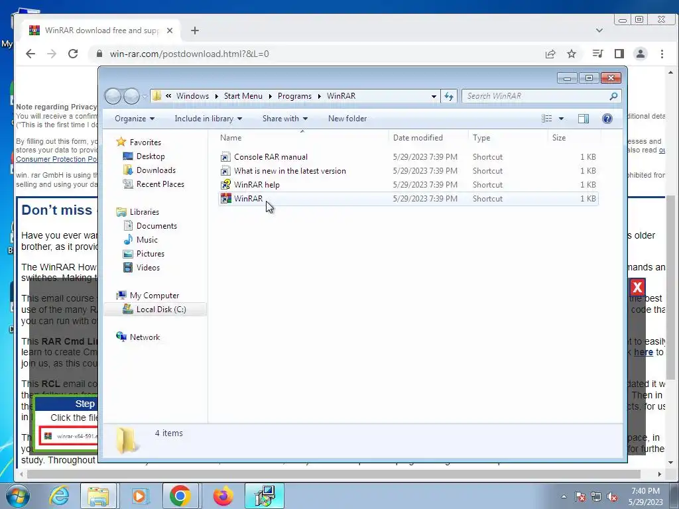Close the WinRAR download tab
This screenshot has width=679, height=509.
tap(170, 30)
